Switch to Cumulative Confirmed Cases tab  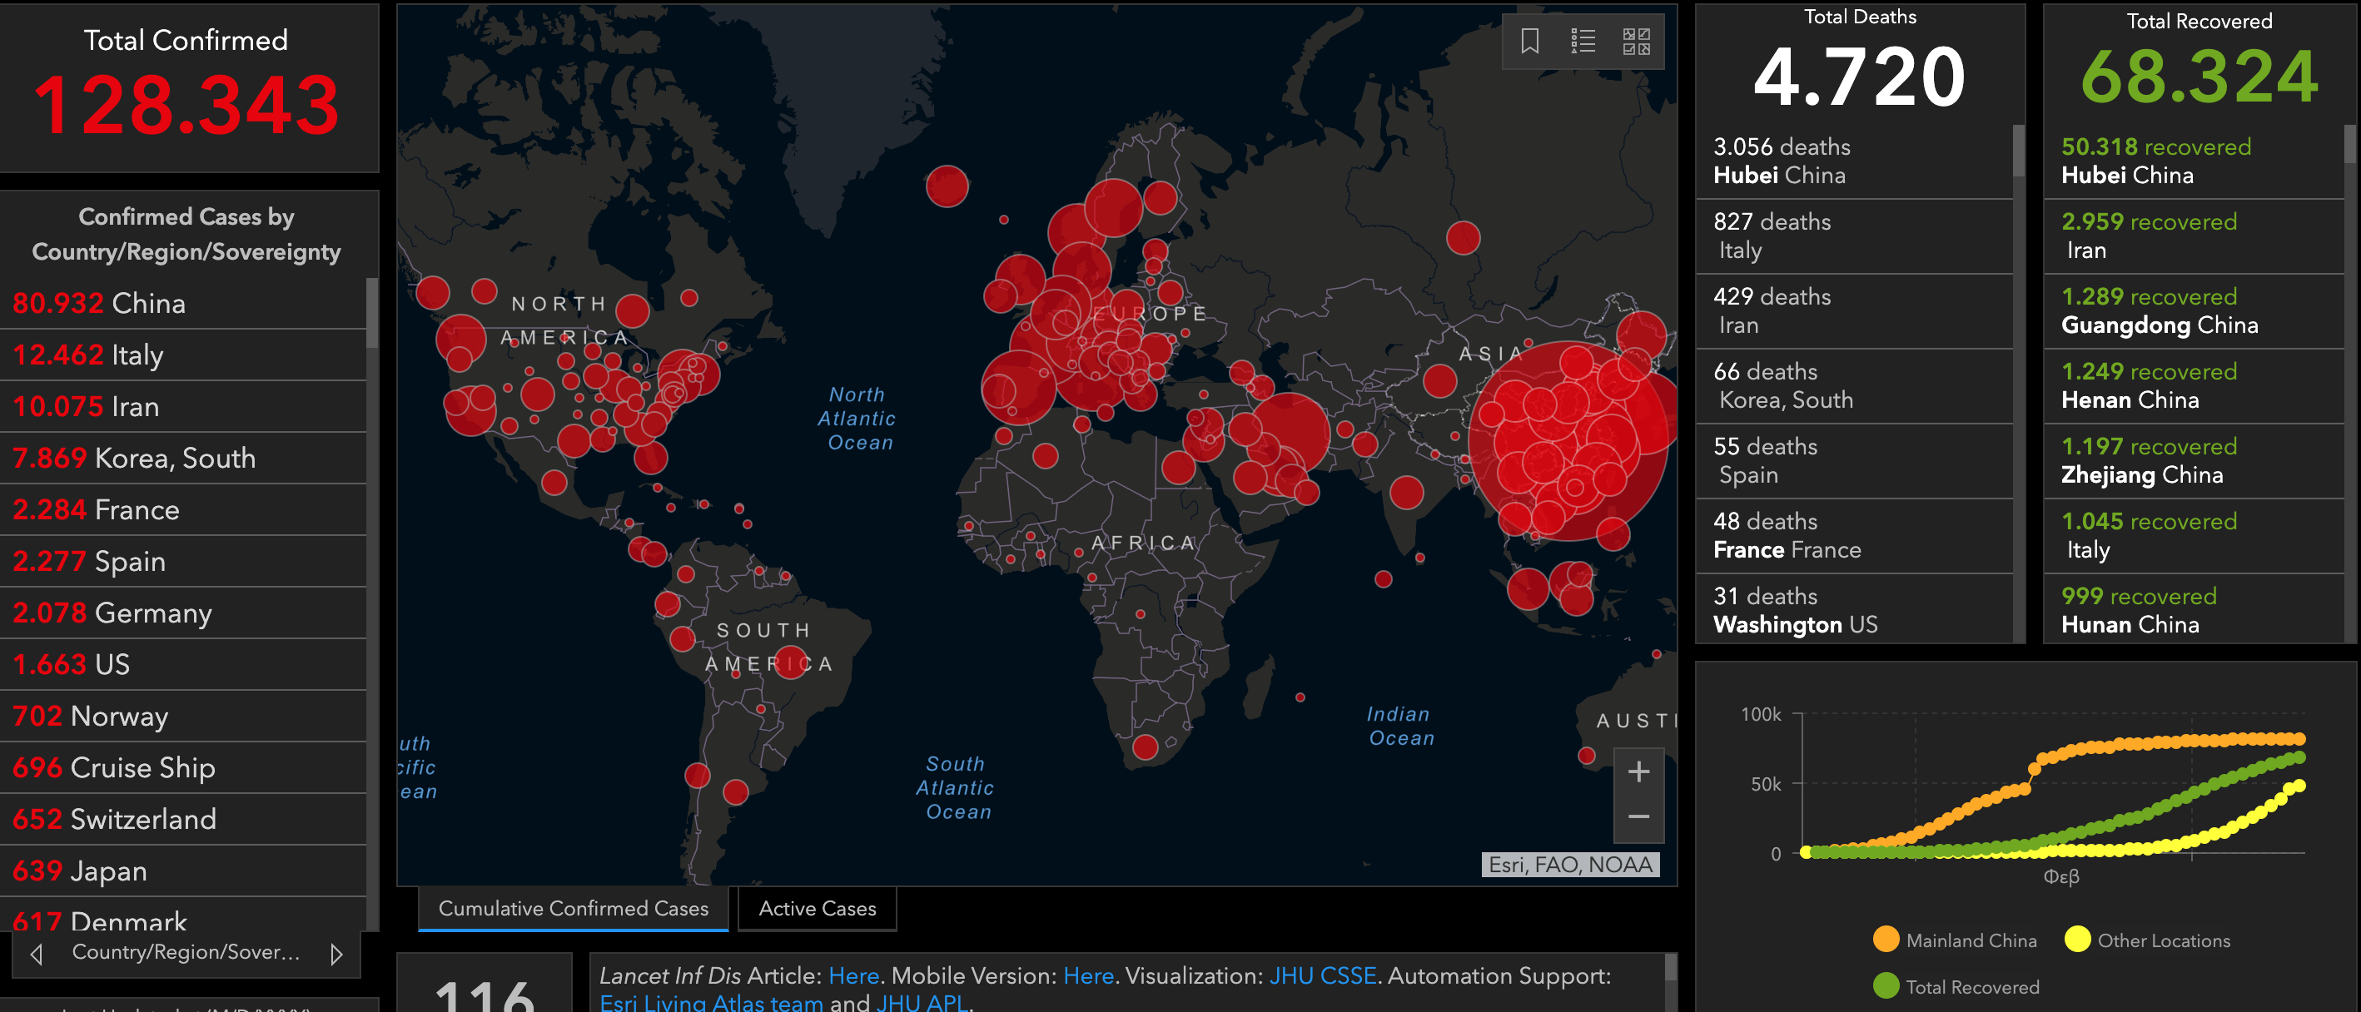coord(573,909)
